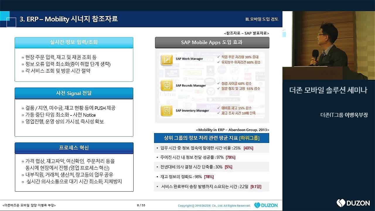Click section label III. 모바일 도입 검토

[x=262, y=19]
